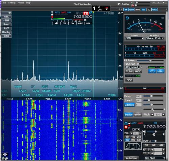
Task: Click the slice panel speaker mute icon
Action: (x=144, y=131)
